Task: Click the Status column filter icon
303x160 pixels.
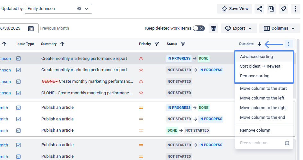Action: 183,44
